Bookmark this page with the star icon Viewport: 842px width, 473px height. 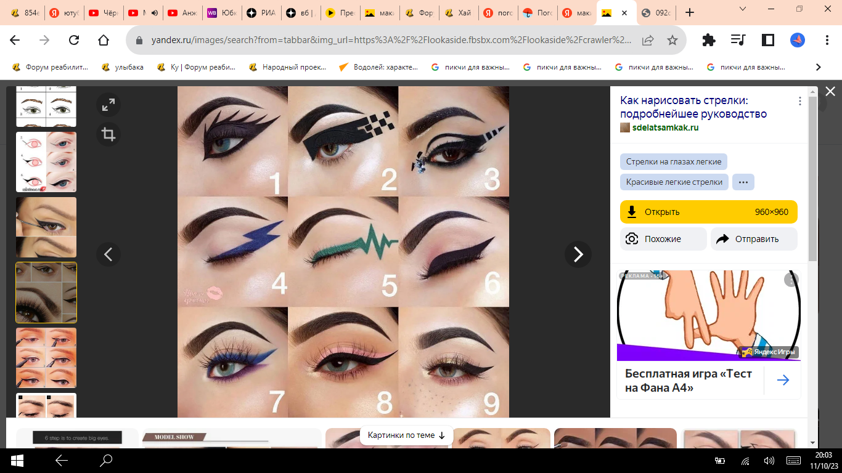(672, 40)
